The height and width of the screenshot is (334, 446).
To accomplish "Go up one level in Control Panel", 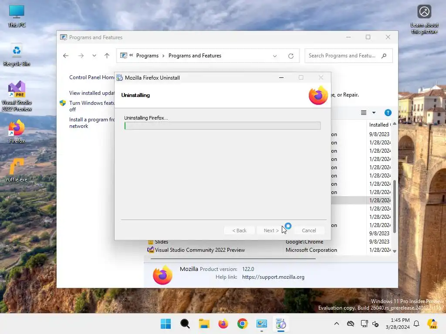I will pos(107,56).
